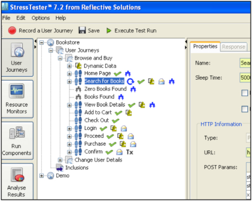Screen dimensions: 252x201
Task: Switch to the Properties tab
Action: [x=205, y=46]
